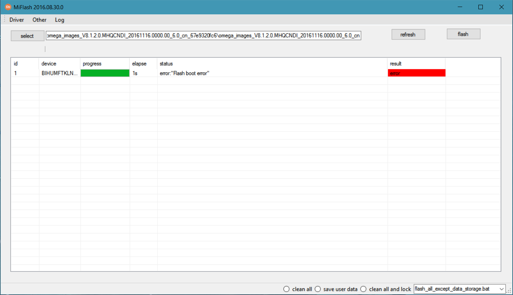Screen dimensions: 513x295
Task: Click the MiFlash orange Mi logo icon
Action: pyautogui.click(x=8, y=7)
